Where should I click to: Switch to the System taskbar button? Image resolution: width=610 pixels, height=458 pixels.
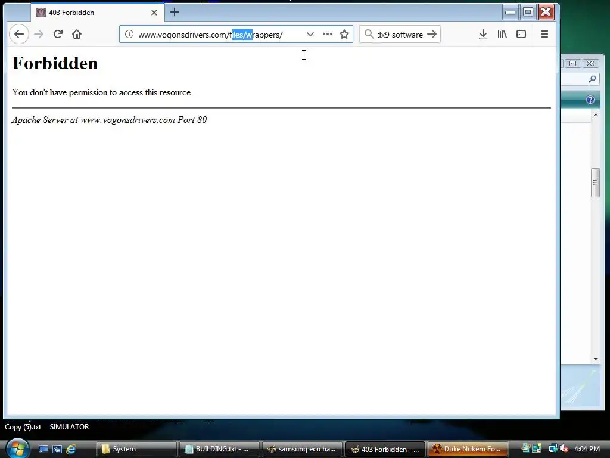[x=136, y=449]
